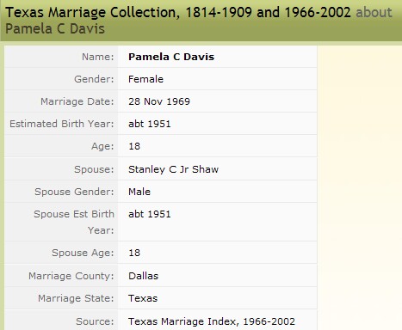Click the Marriage County field label
The height and width of the screenshot is (330, 402).
tap(71, 276)
